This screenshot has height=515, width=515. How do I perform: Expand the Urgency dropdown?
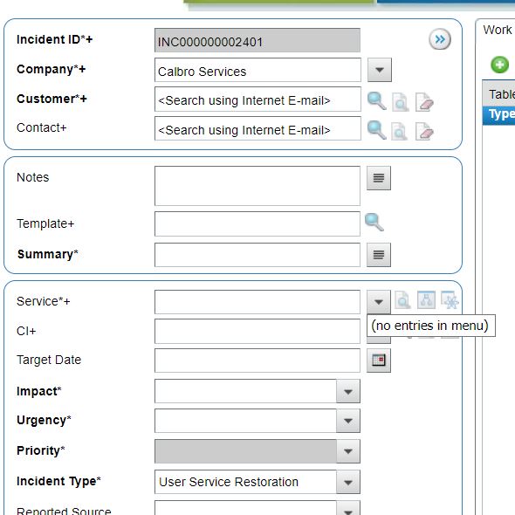[x=348, y=421]
